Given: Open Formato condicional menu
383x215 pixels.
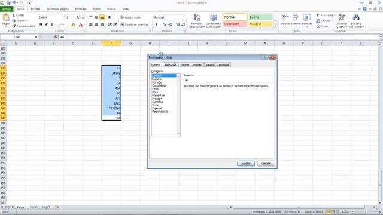Looking at the screenshot, I should [x=196, y=21].
